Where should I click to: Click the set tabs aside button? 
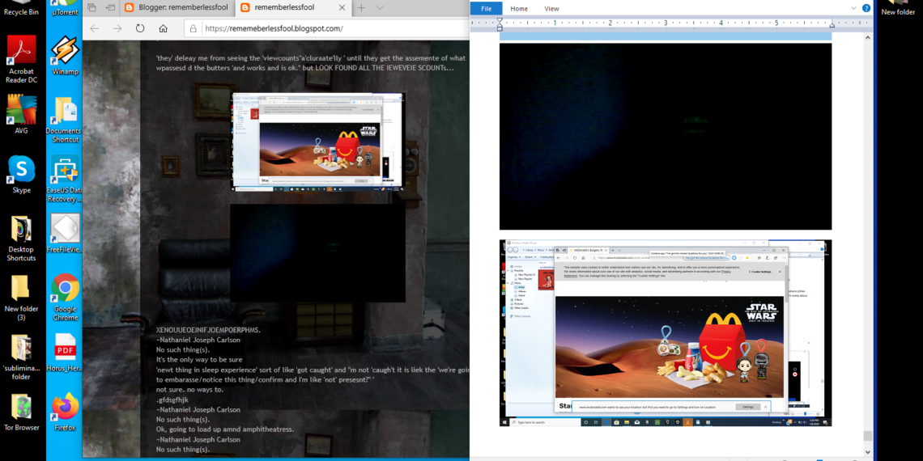(109, 7)
